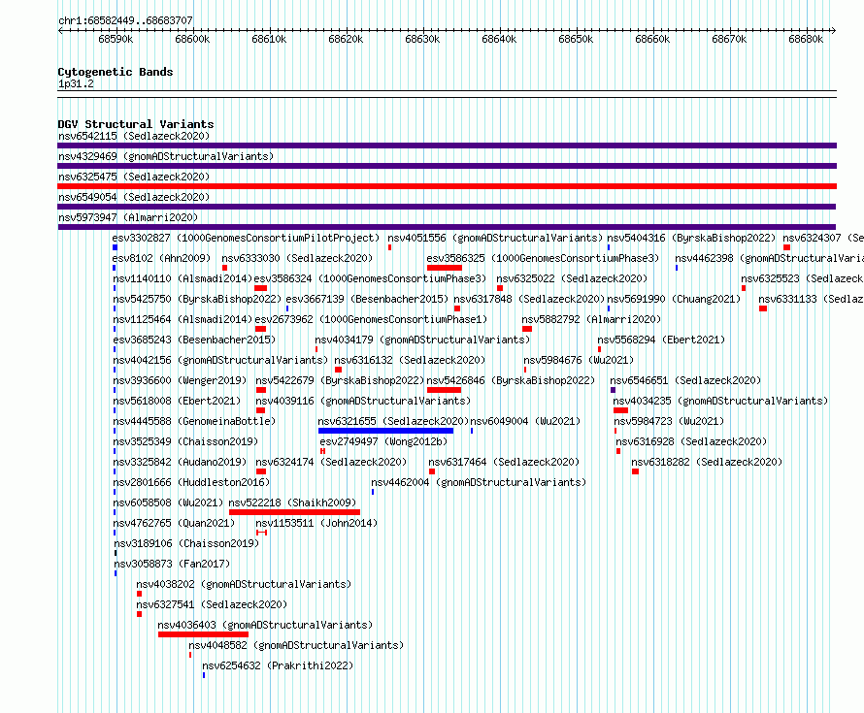Screen dimensions: 864x713
Task: Click nsv4051556 (gnomADStructuralVariants) label
Action: tap(495, 238)
